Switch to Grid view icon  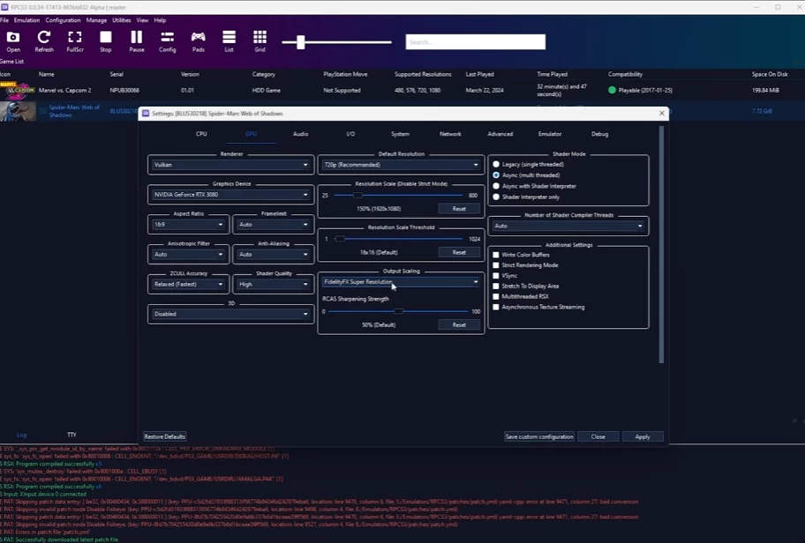[260, 40]
